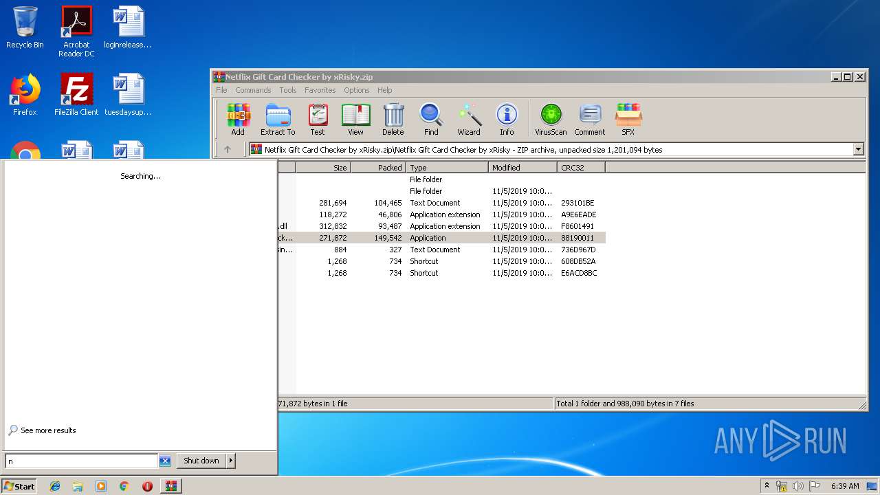Run VirusScan on the archive

551,119
